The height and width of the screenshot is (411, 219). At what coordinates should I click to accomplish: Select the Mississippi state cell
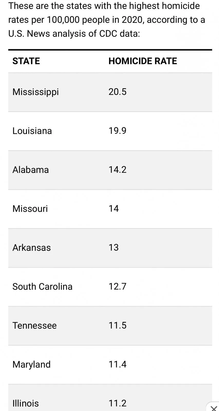click(36, 92)
